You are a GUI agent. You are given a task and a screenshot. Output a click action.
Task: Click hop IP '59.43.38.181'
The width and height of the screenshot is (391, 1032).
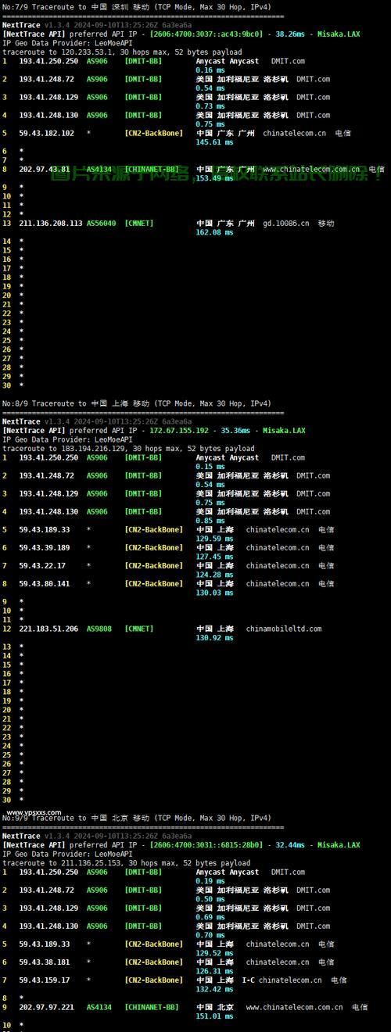click(x=45, y=962)
